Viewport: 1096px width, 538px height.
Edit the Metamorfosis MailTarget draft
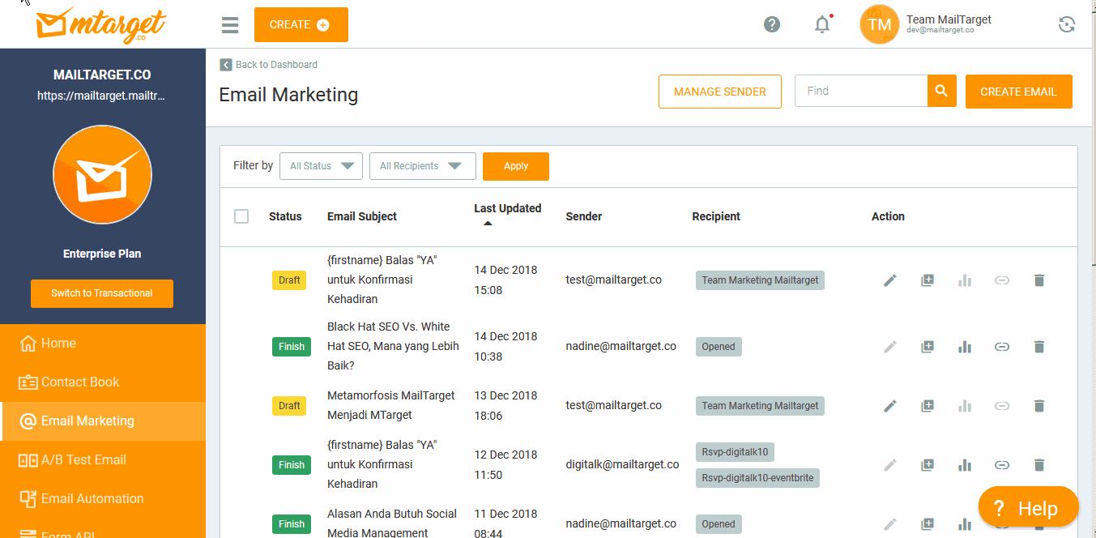pyautogui.click(x=890, y=406)
